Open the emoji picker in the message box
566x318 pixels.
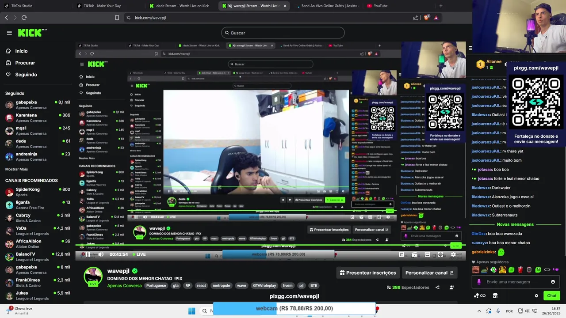[x=553, y=282]
